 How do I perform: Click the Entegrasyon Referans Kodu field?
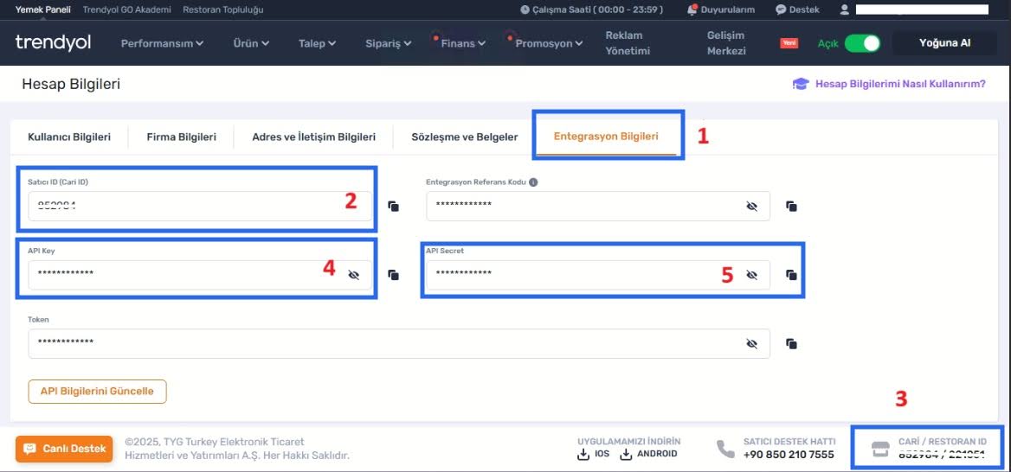[x=598, y=206]
